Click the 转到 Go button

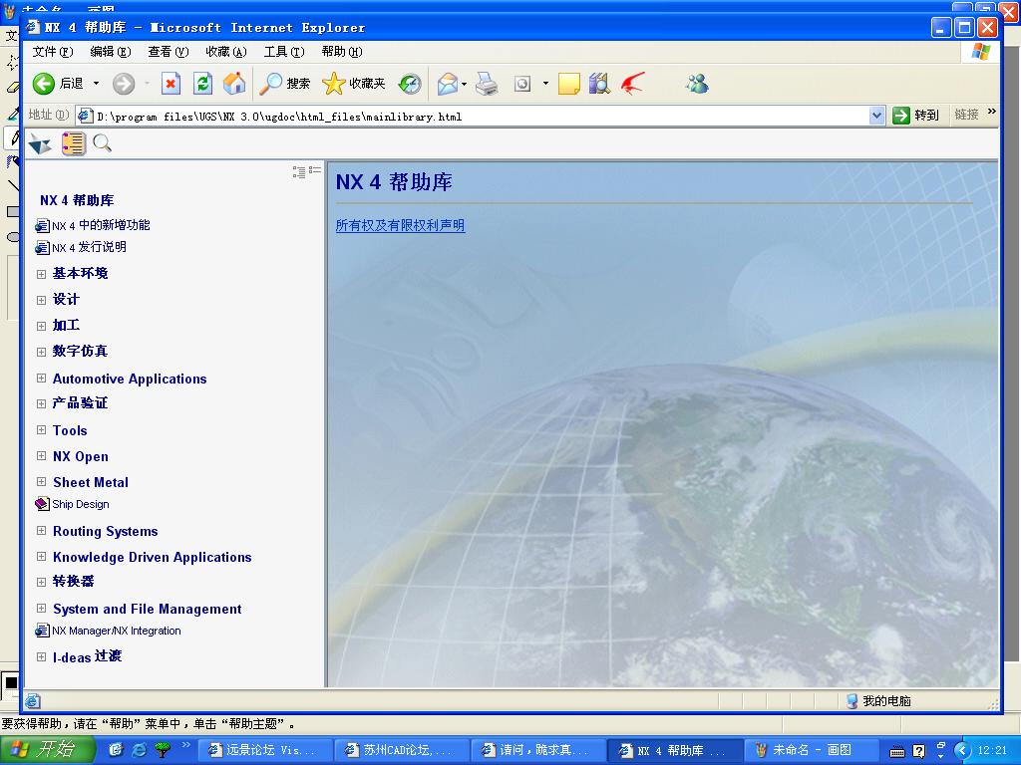click(915, 116)
